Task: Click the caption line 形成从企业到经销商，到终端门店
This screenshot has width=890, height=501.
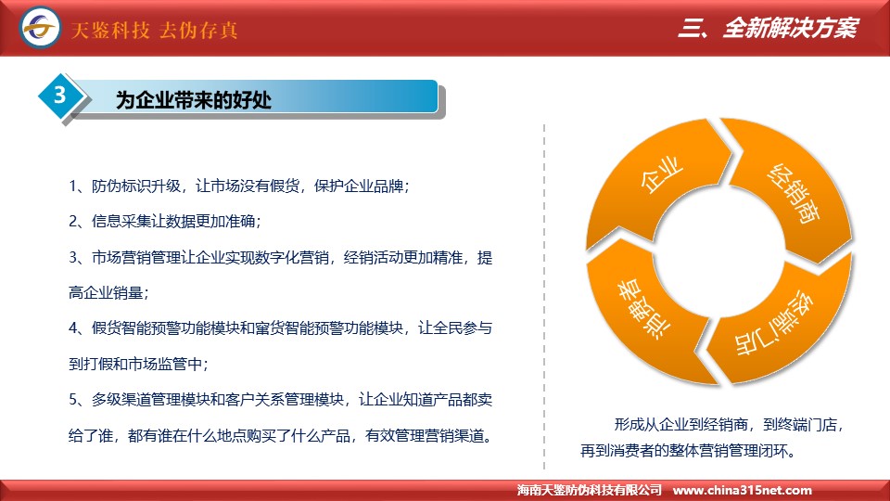Action: click(729, 424)
